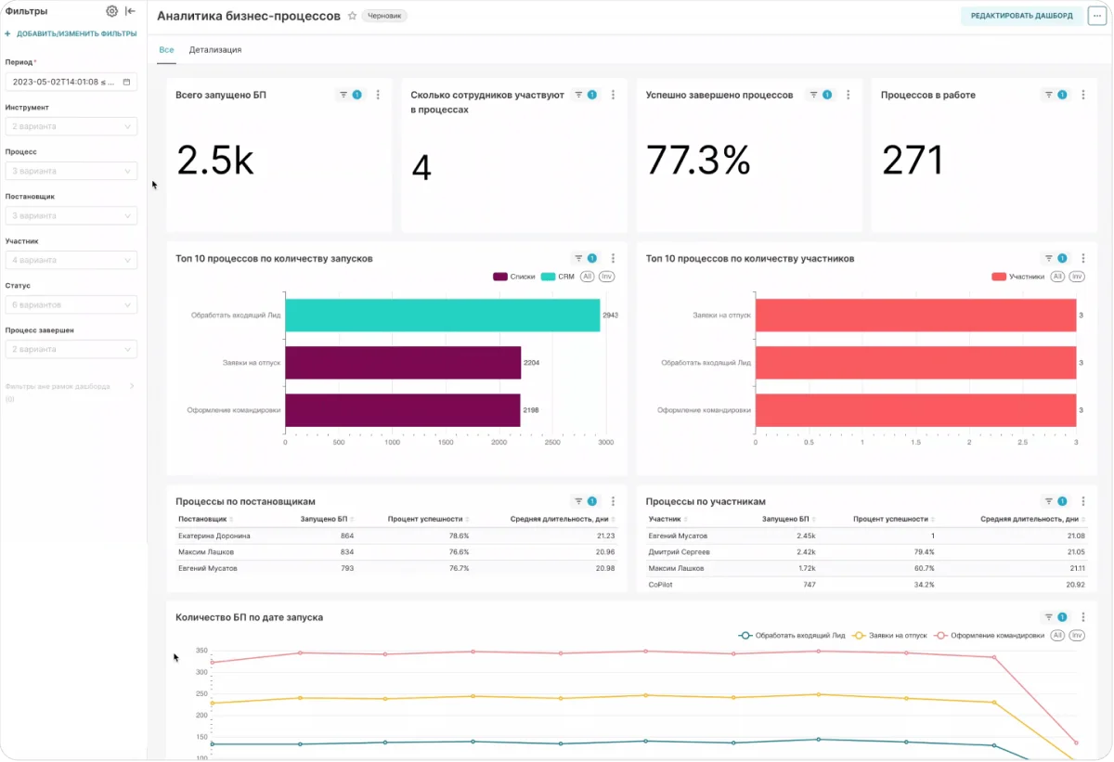Open the 'Статус' filter dropdown
This screenshot has height=762, width=1114.
point(71,304)
